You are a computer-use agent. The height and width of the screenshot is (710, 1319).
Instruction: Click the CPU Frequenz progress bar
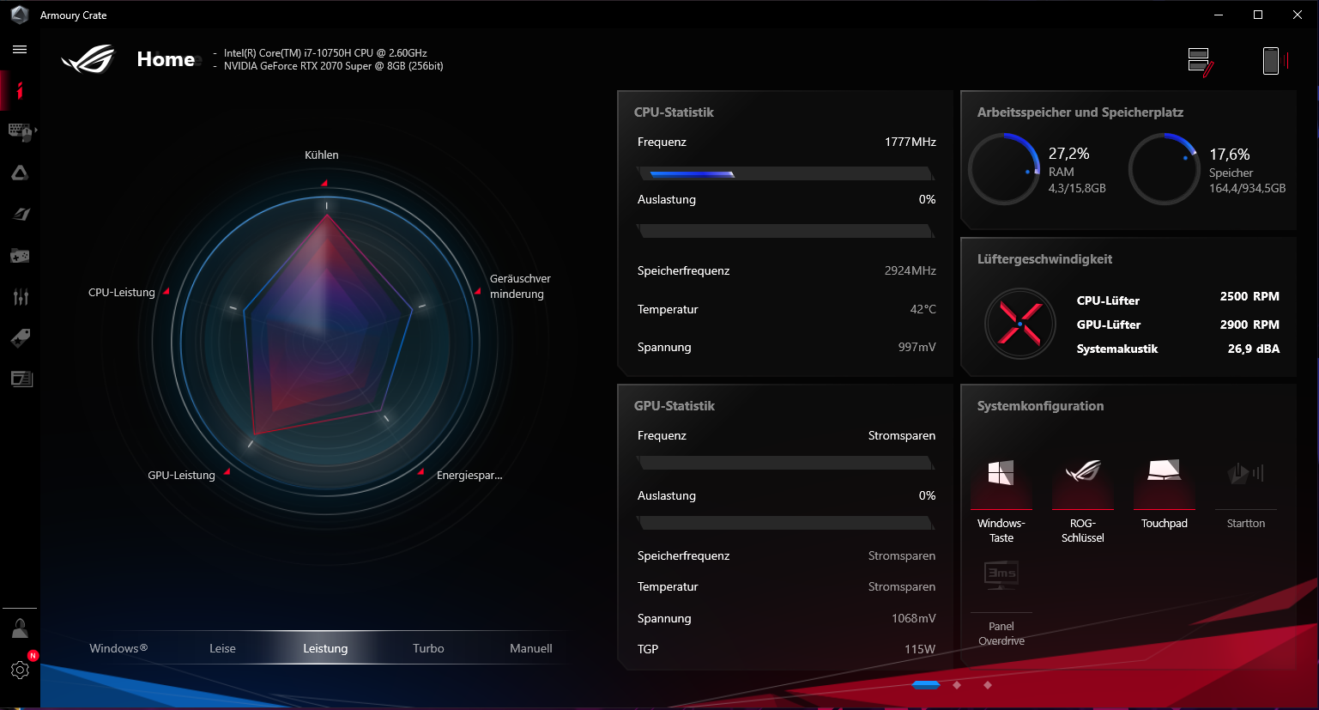pos(786,173)
